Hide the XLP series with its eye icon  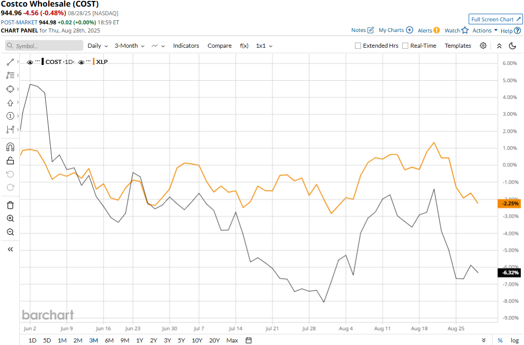coord(81,62)
